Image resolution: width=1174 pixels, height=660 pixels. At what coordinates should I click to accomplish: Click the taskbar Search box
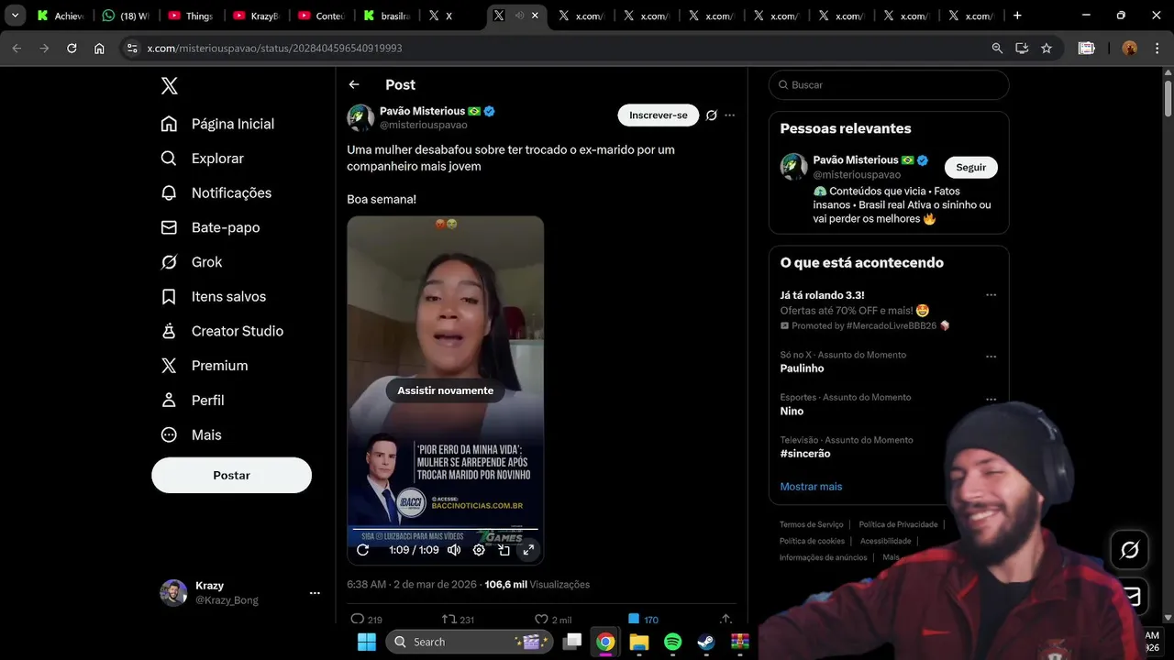point(469,642)
